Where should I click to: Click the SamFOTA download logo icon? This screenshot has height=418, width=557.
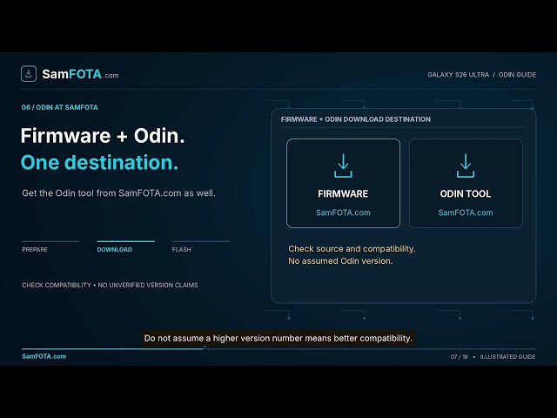point(29,73)
